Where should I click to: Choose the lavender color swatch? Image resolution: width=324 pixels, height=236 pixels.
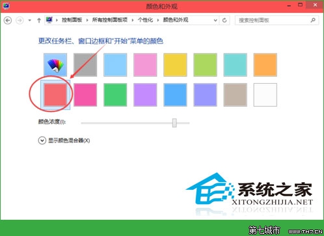(x=205, y=95)
